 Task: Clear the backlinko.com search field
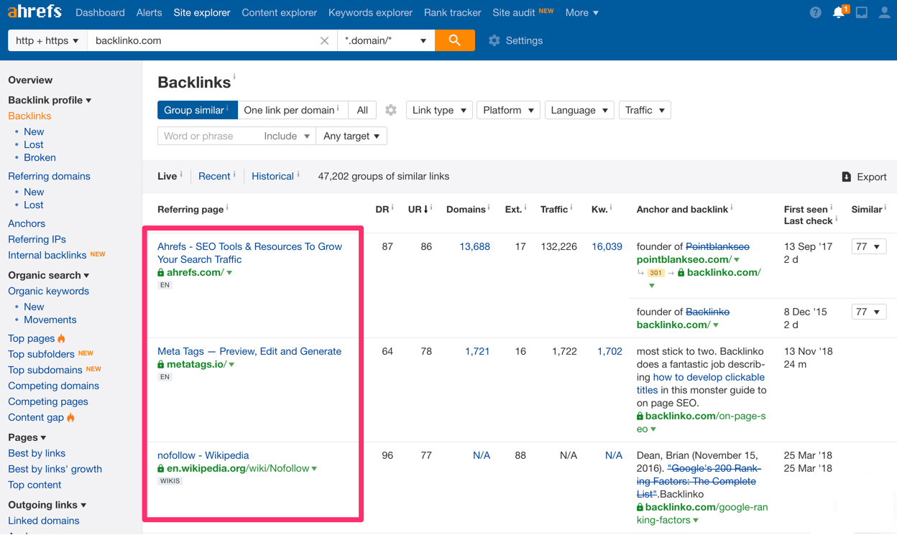pos(324,41)
